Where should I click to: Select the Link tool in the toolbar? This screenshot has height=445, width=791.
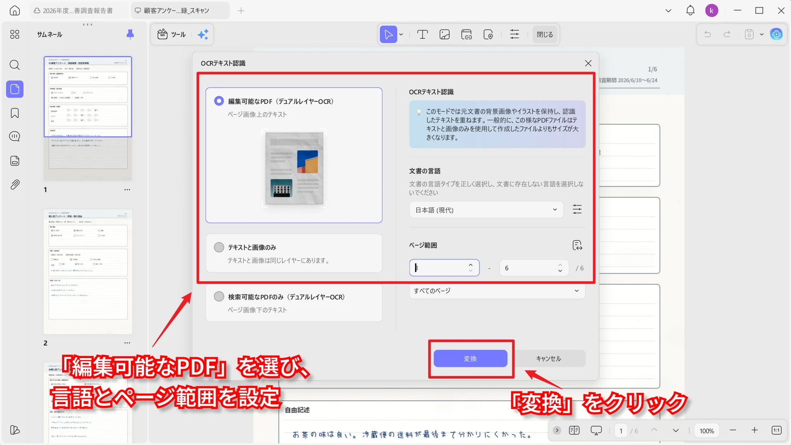click(x=466, y=34)
